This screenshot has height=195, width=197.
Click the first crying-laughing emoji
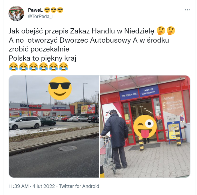(x=14, y=67)
